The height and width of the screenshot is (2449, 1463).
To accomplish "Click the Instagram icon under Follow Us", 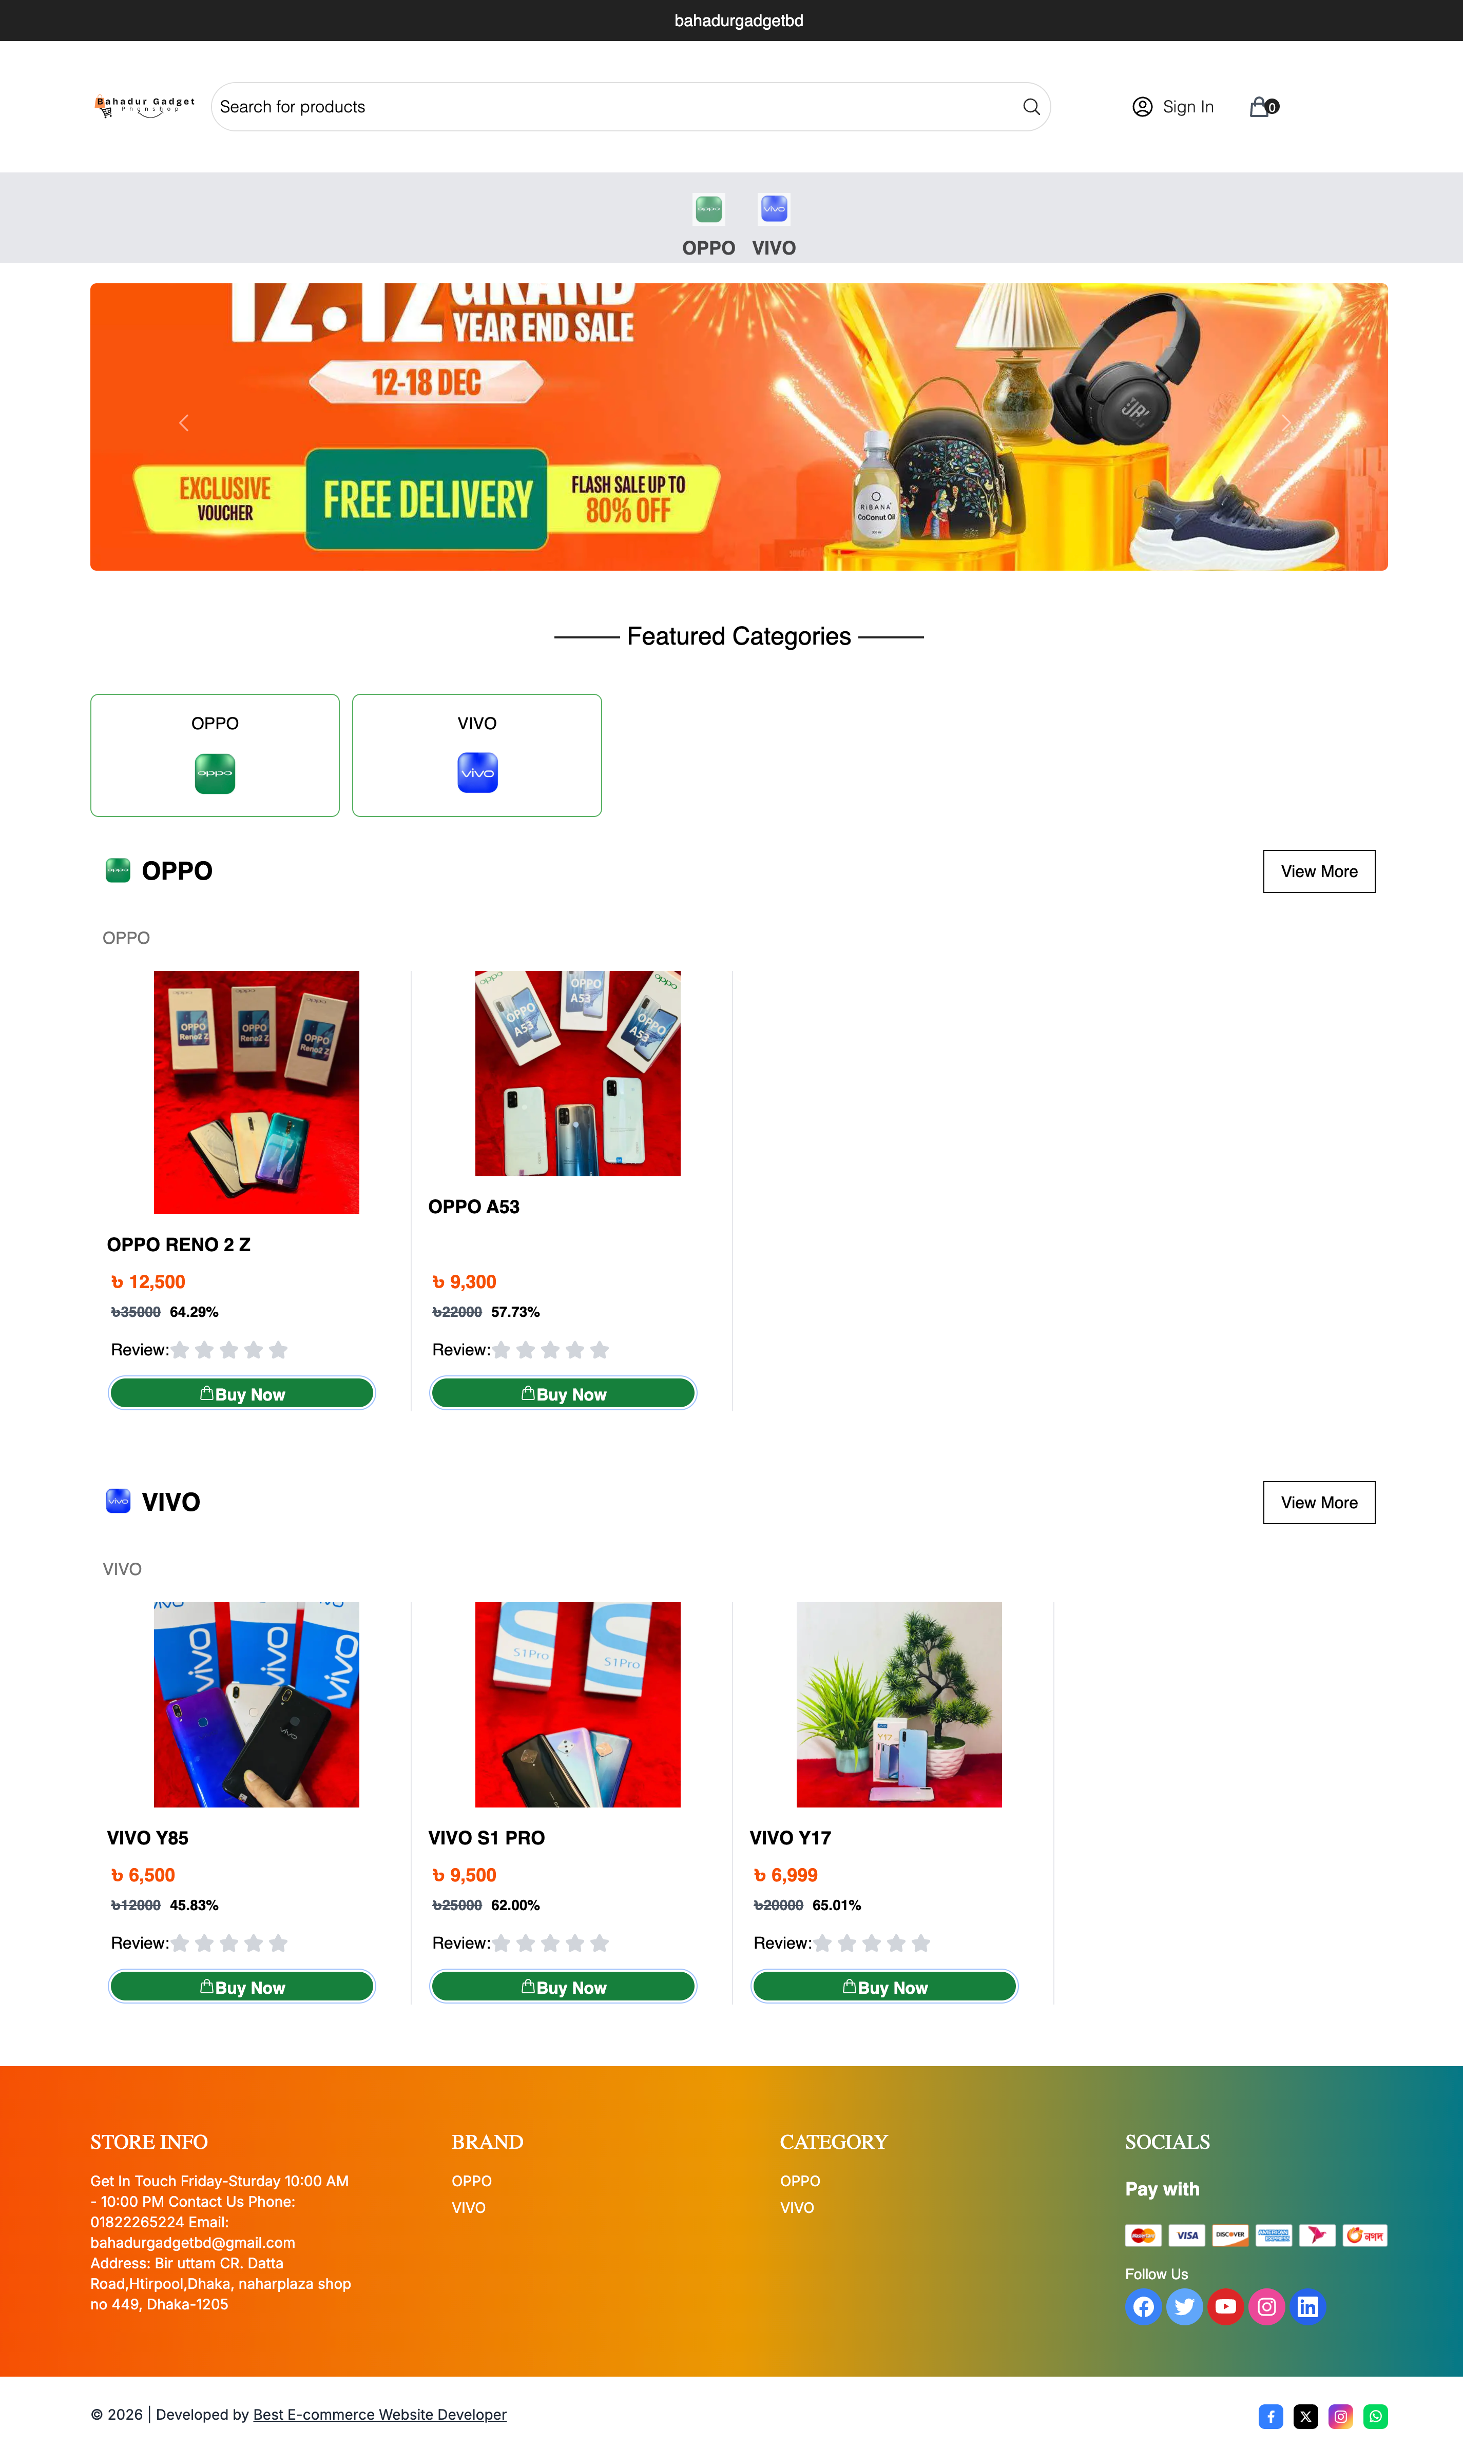I will (1267, 2306).
